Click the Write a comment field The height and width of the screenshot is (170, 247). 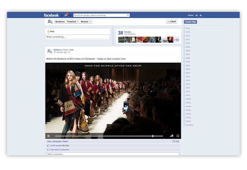pyautogui.click(x=112, y=154)
